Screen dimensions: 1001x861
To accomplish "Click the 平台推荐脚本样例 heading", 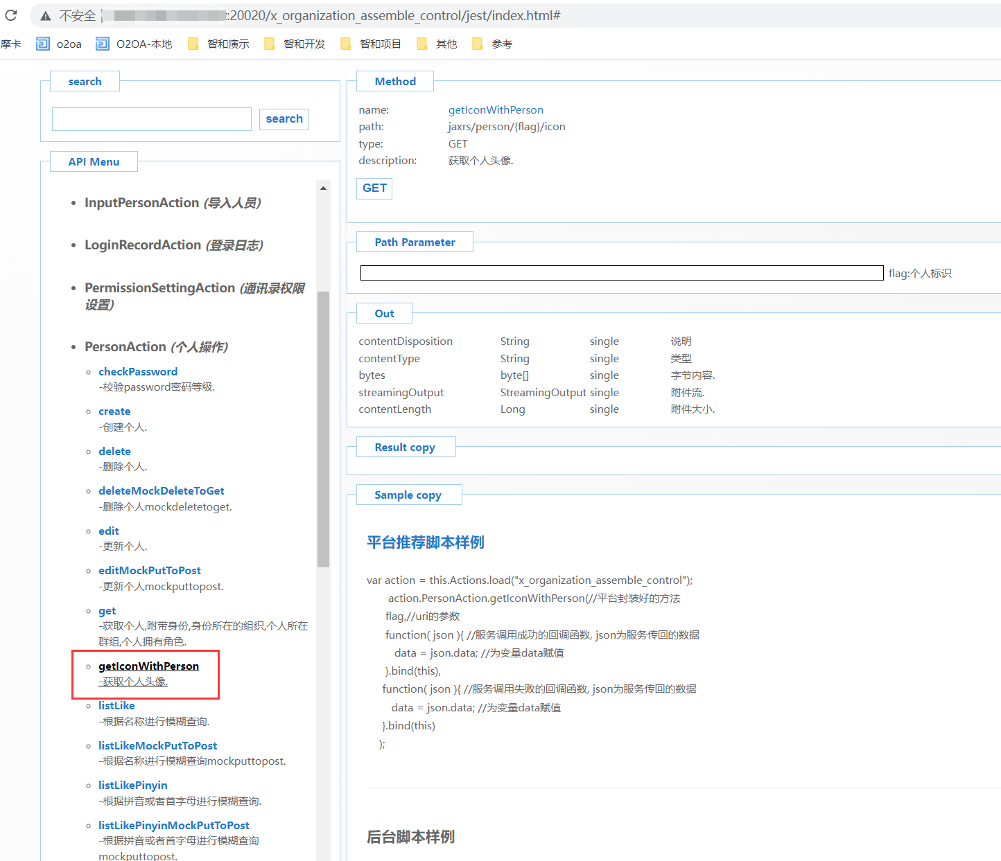I will [426, 542].
